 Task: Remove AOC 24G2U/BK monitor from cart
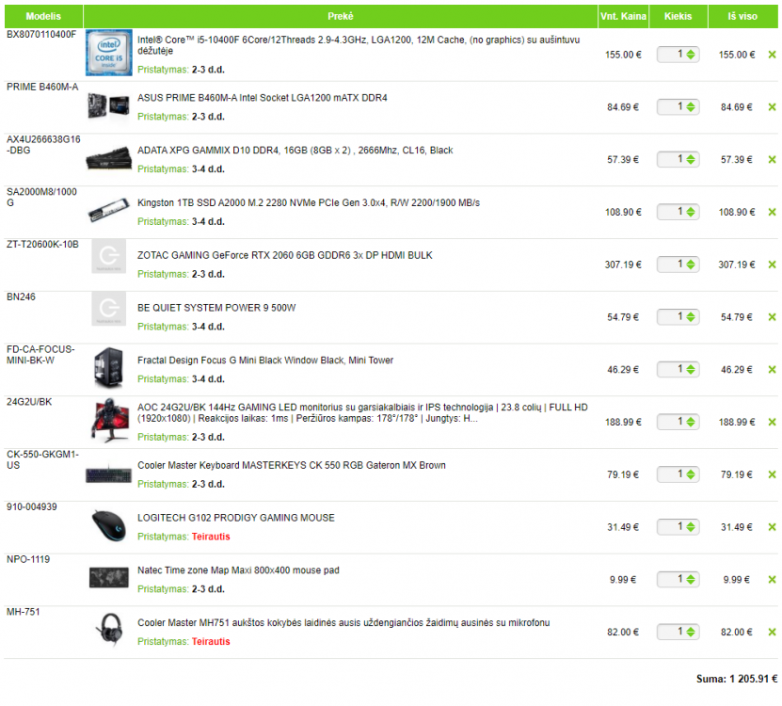click(x=772, y=422)
